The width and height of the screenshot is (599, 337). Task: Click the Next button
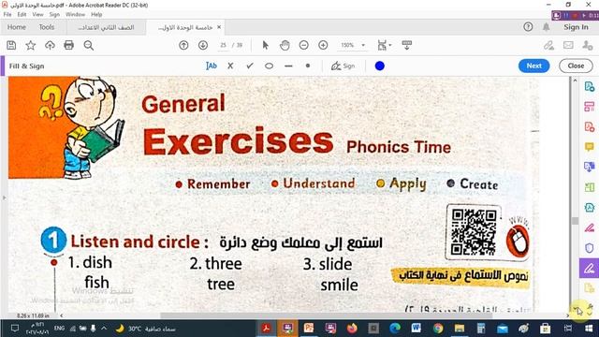click(533, 66)
